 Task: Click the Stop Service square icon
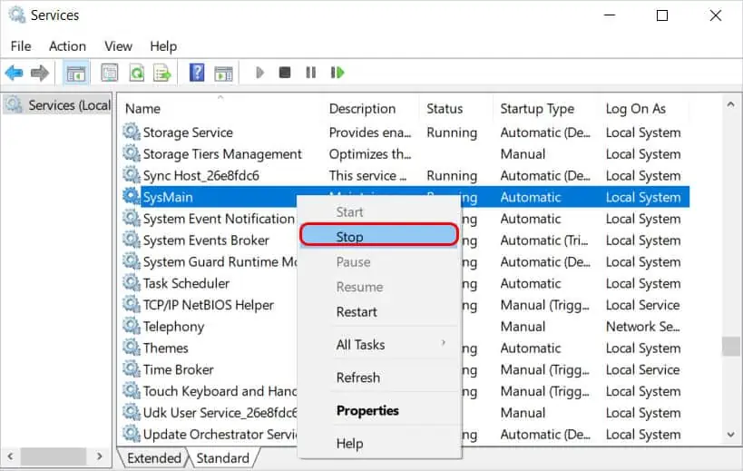(x=285, y=73)
